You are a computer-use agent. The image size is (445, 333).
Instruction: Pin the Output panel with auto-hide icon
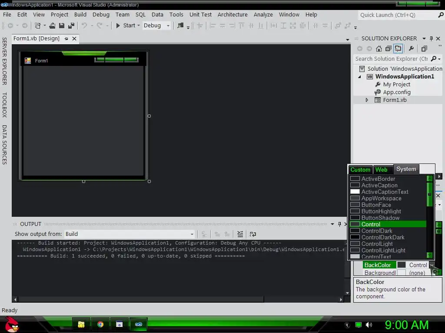(339, 224)
